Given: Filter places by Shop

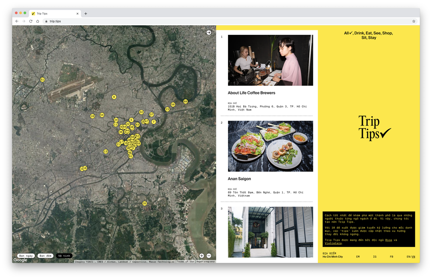Looking at the screenshot, I should point(387,33).
